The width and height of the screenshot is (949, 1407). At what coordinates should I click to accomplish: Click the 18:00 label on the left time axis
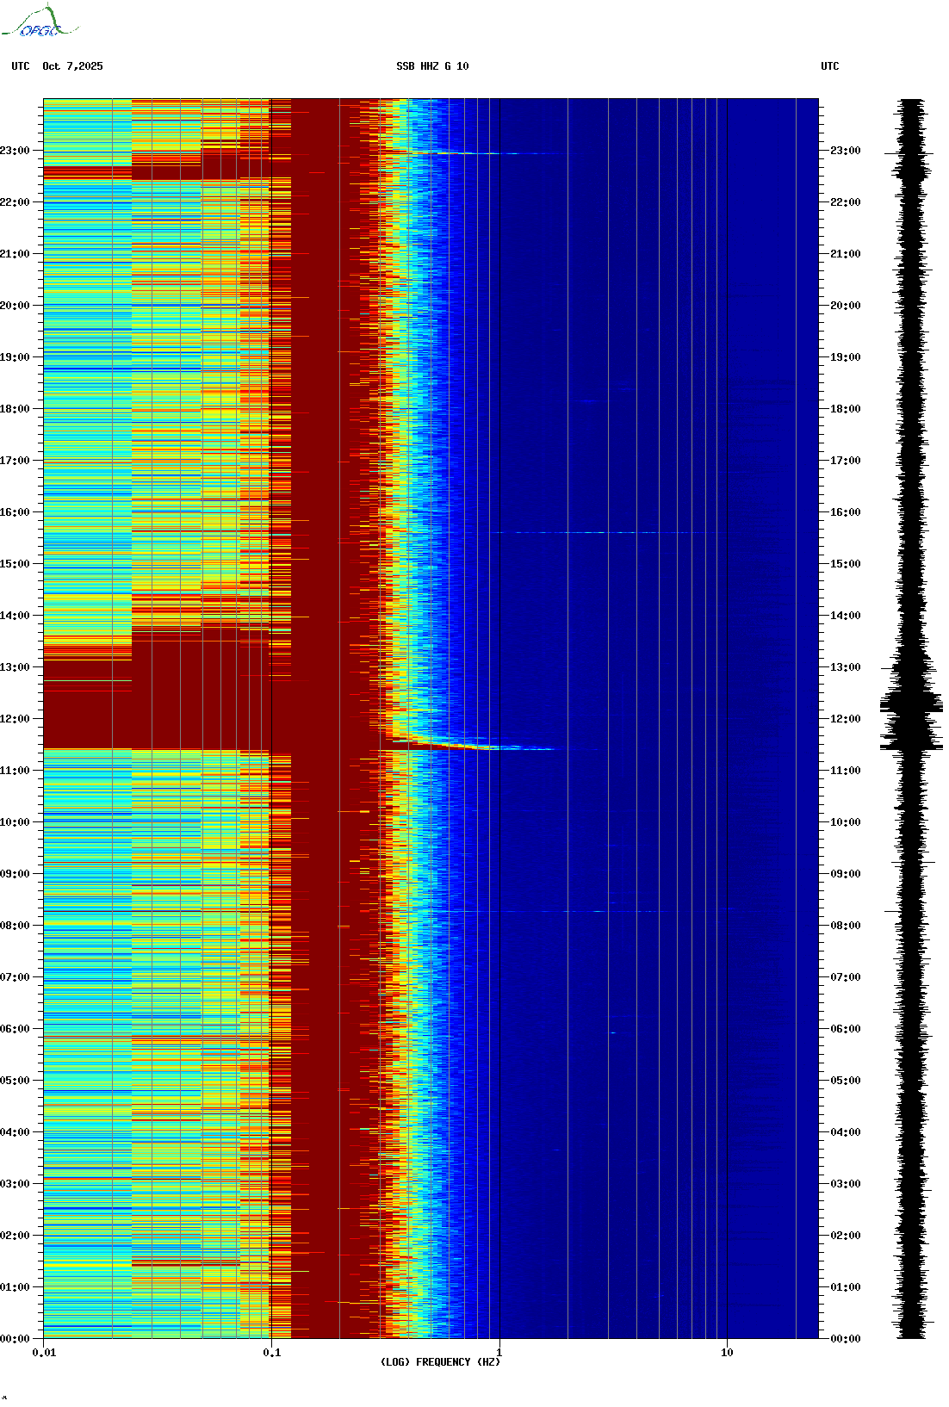point(15,409)
